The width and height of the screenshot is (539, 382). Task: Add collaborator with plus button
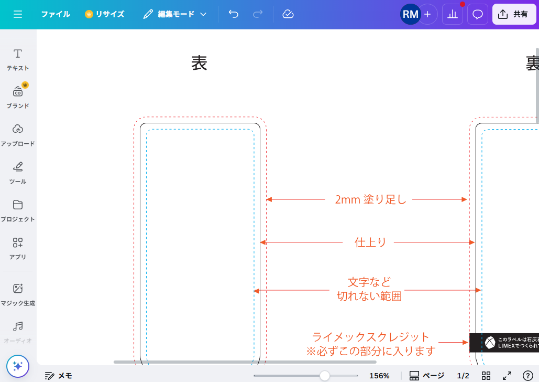(427, 14)
